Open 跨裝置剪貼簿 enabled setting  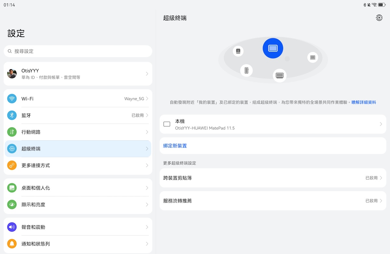[273, 178]
